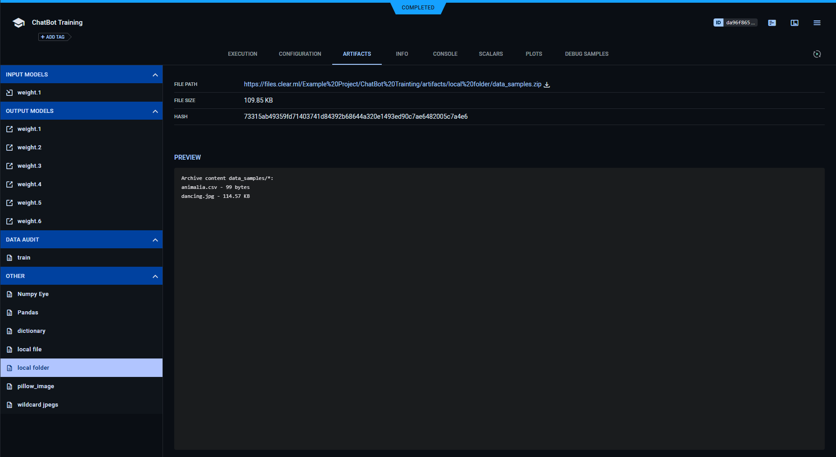This screenshot has width=836, height=457.
Task: Collapse the Other artifacts section
Action: point(155,276)
